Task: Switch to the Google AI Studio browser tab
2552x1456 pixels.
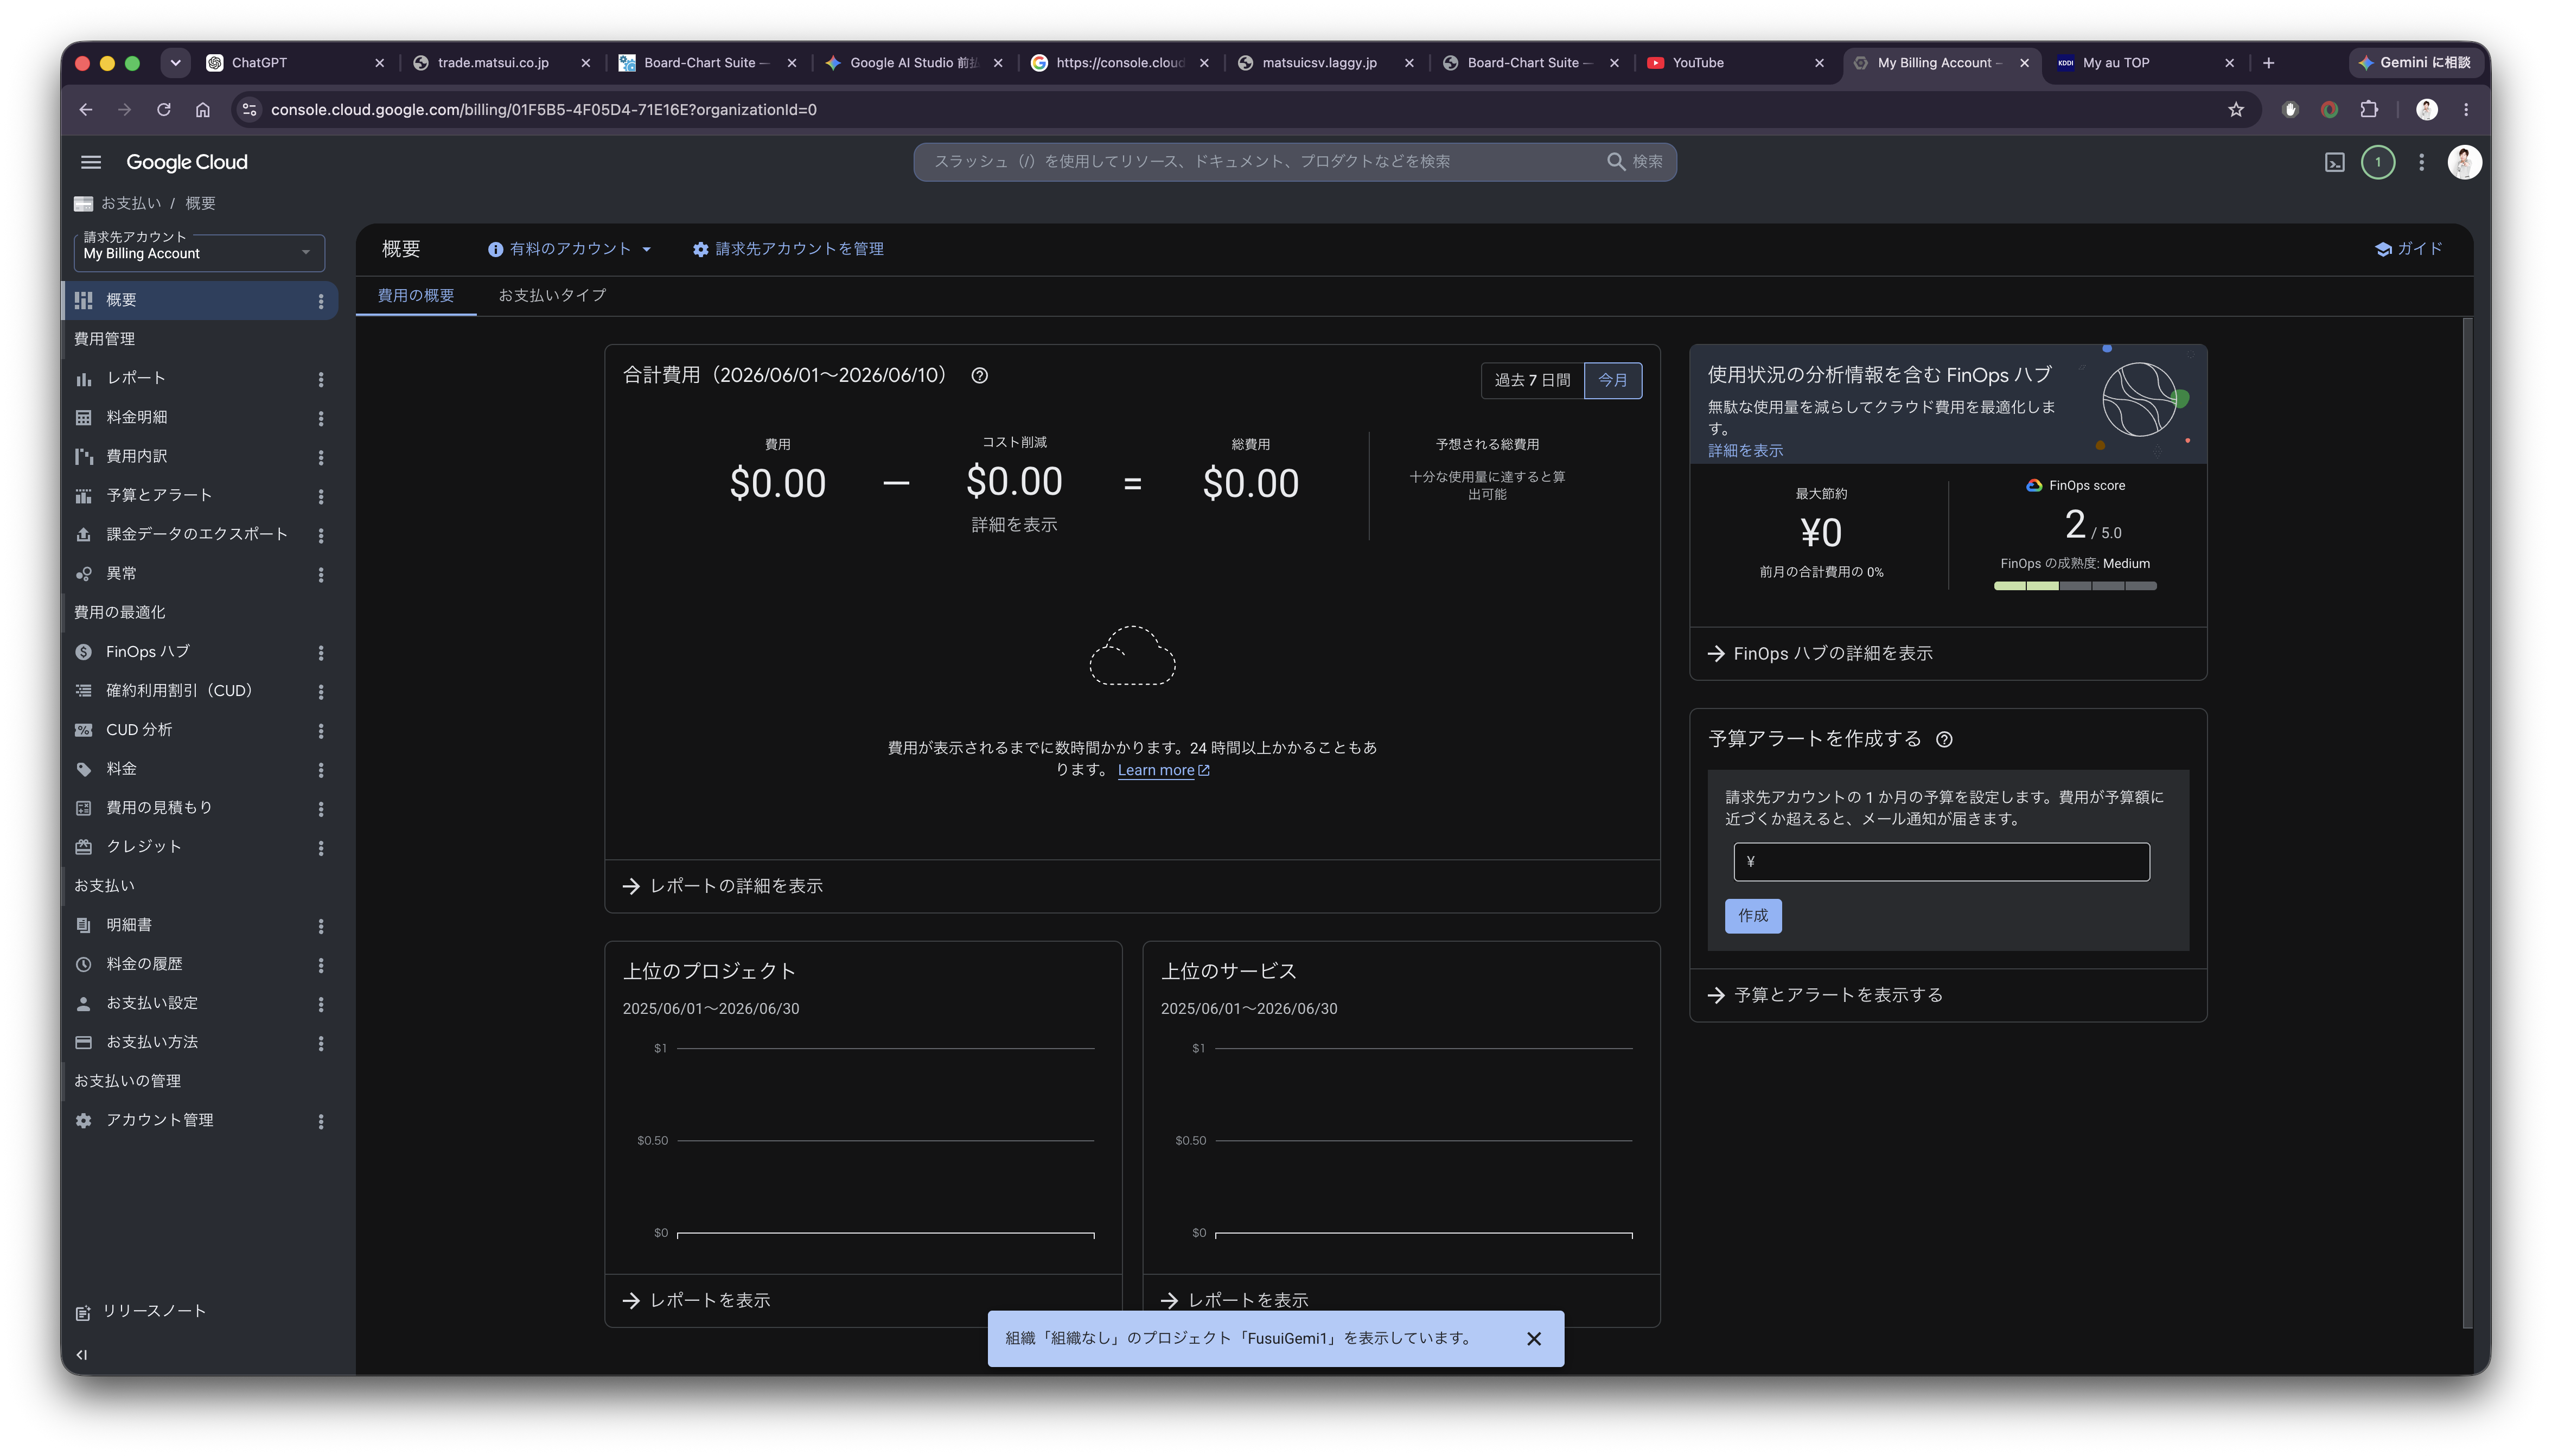Action: coord(912,62)
